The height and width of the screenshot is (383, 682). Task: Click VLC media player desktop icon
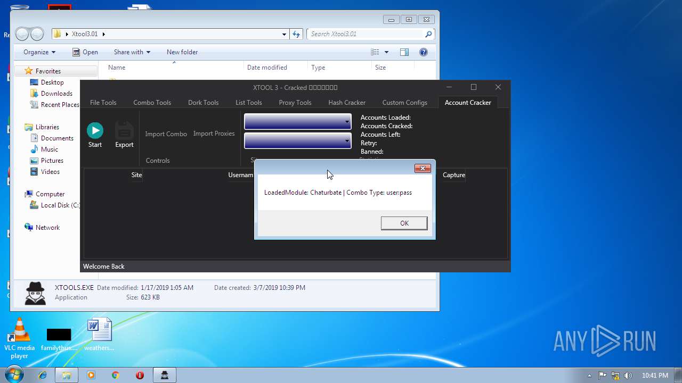[20, 338]
